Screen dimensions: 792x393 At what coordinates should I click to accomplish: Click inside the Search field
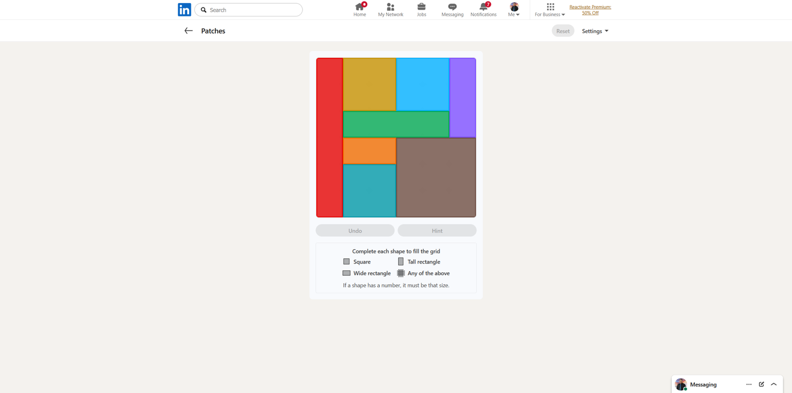(252, 10)
